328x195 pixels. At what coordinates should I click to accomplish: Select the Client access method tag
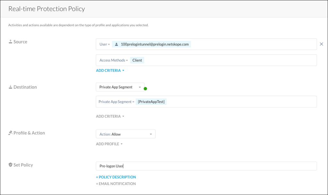[x=137, y=60]
